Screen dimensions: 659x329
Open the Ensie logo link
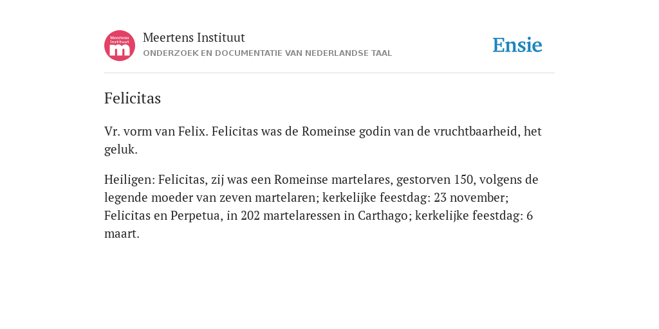pos(517,45)
